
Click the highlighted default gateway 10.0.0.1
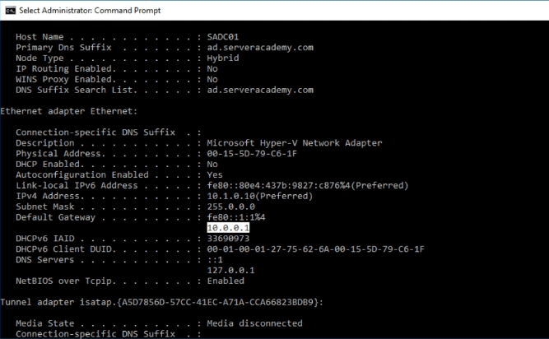(228, 228)
